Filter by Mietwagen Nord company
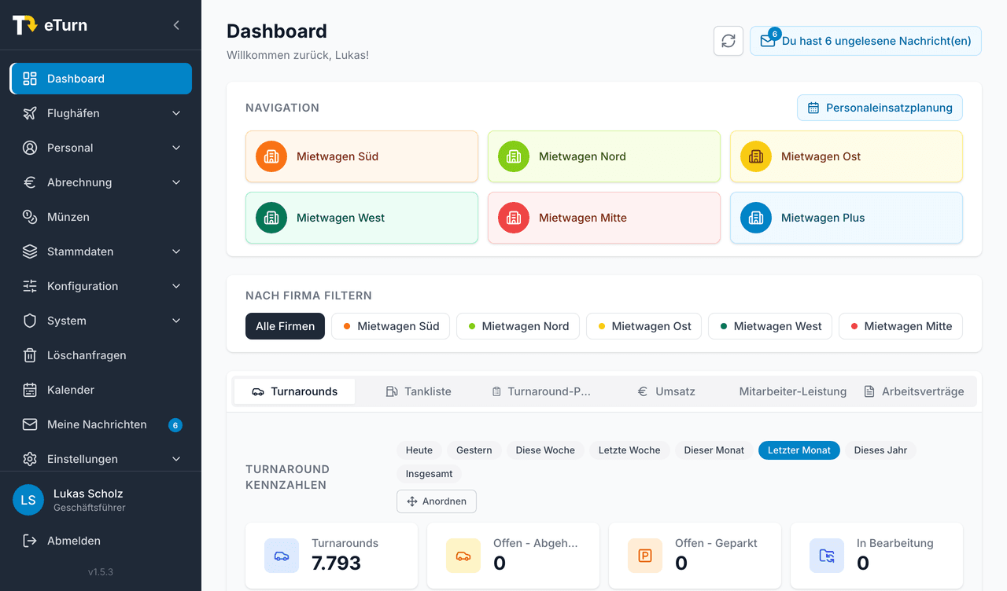The image size is (1007, 591). point(518,326)
